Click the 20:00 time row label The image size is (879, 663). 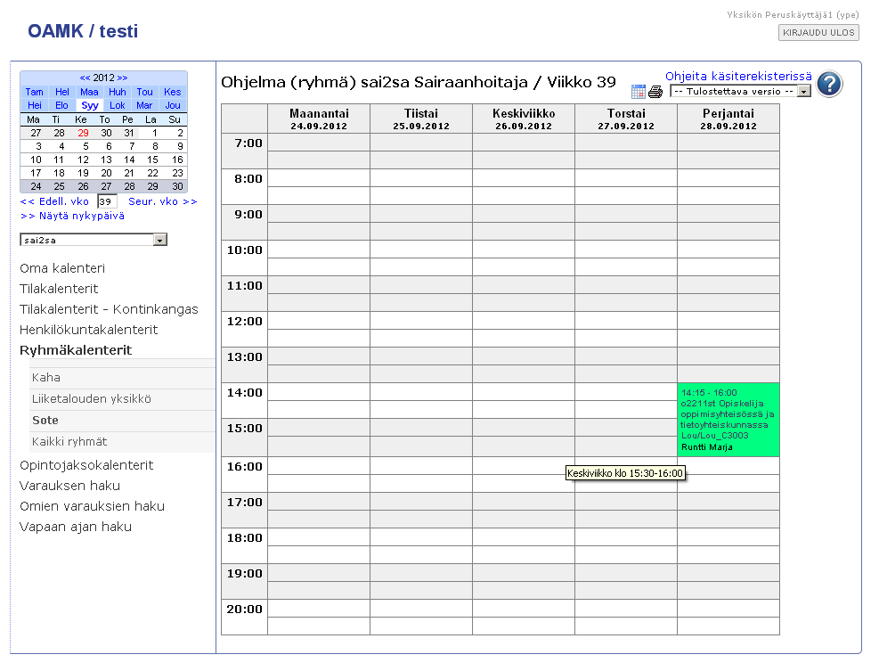pos(244,610)
